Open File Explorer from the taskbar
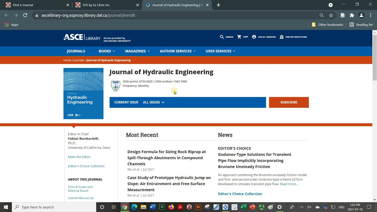The width and height of the screenshot is (377, 212). pyautogui.click(x=143, y=207)
